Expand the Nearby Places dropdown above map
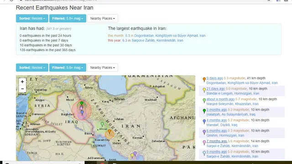Screen dimensions: 292x164 click(x=102, y=67)
